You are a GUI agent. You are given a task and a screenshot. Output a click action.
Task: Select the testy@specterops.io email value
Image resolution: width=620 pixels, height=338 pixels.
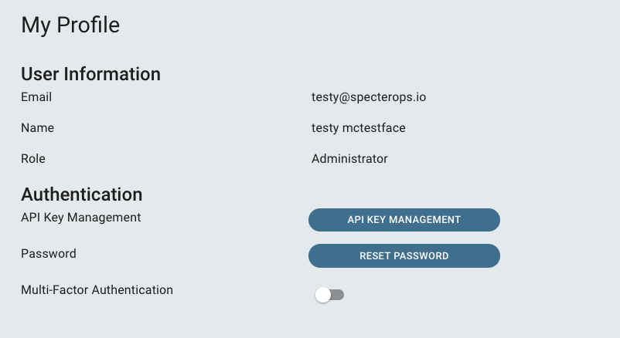(x=369, y=97)
